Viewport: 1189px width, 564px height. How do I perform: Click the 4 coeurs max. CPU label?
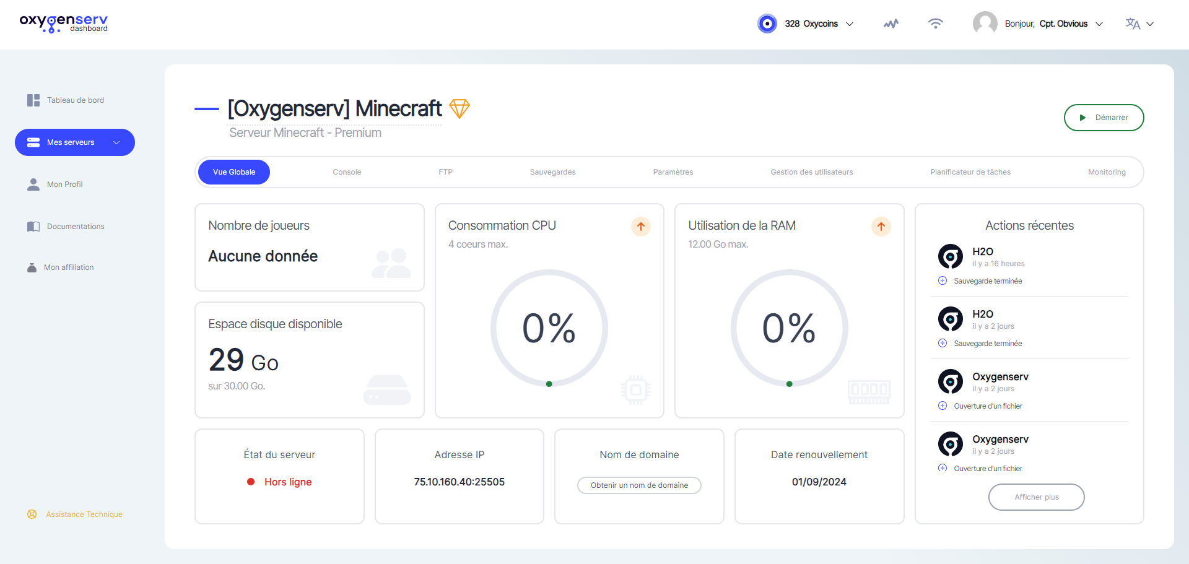[x=478, y=245]
